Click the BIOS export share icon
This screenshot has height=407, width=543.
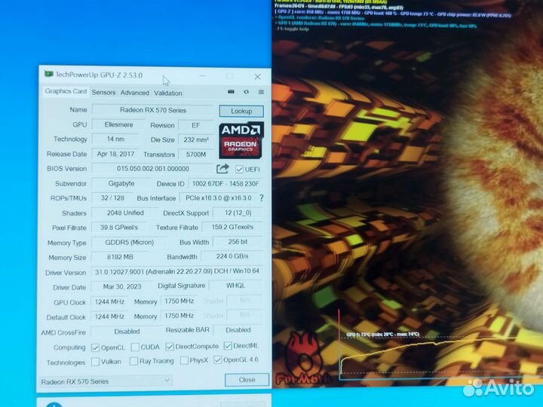click(x=222, y=169)
